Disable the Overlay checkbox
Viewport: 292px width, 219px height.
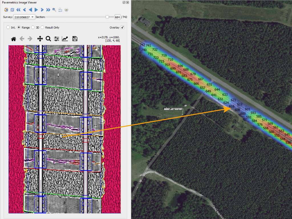tap(122, 27)
